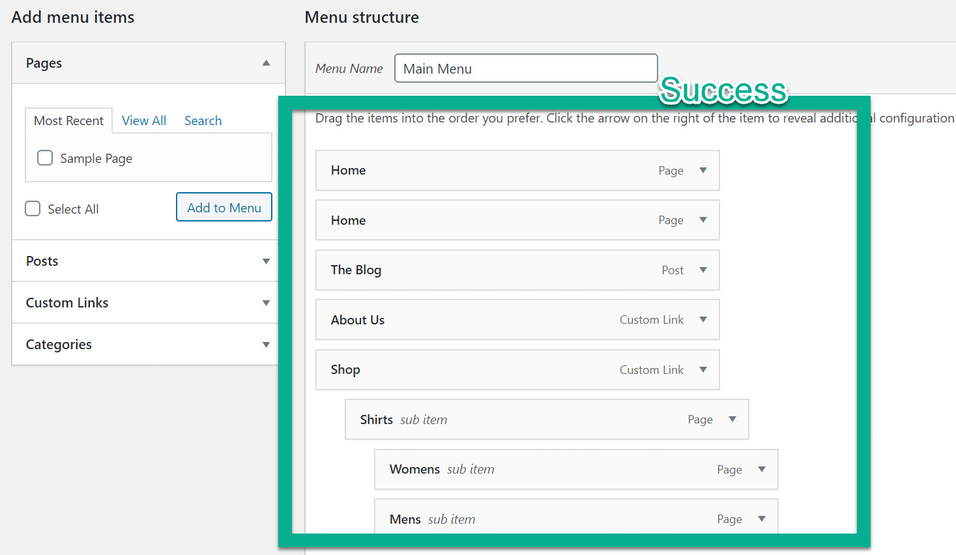Image resolution: width=956 pixels, height=555 pixels.
Task: Expand the second Home page item
Action: tap(703, 220)
